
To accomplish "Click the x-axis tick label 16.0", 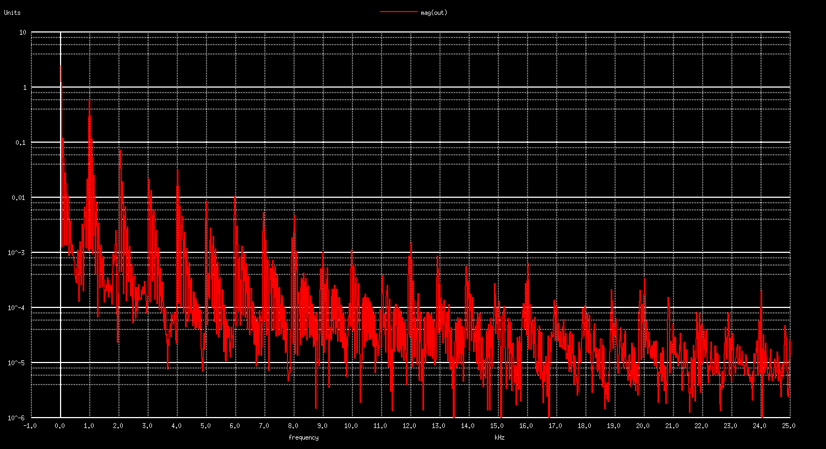I will 525,426.
